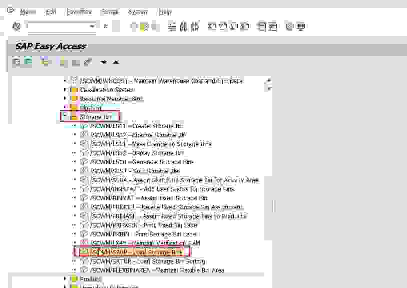Select /SCWM/SBST Sort Storage Bins
The width and height of the screenshot is (407, 288).
tap(135, 171)
